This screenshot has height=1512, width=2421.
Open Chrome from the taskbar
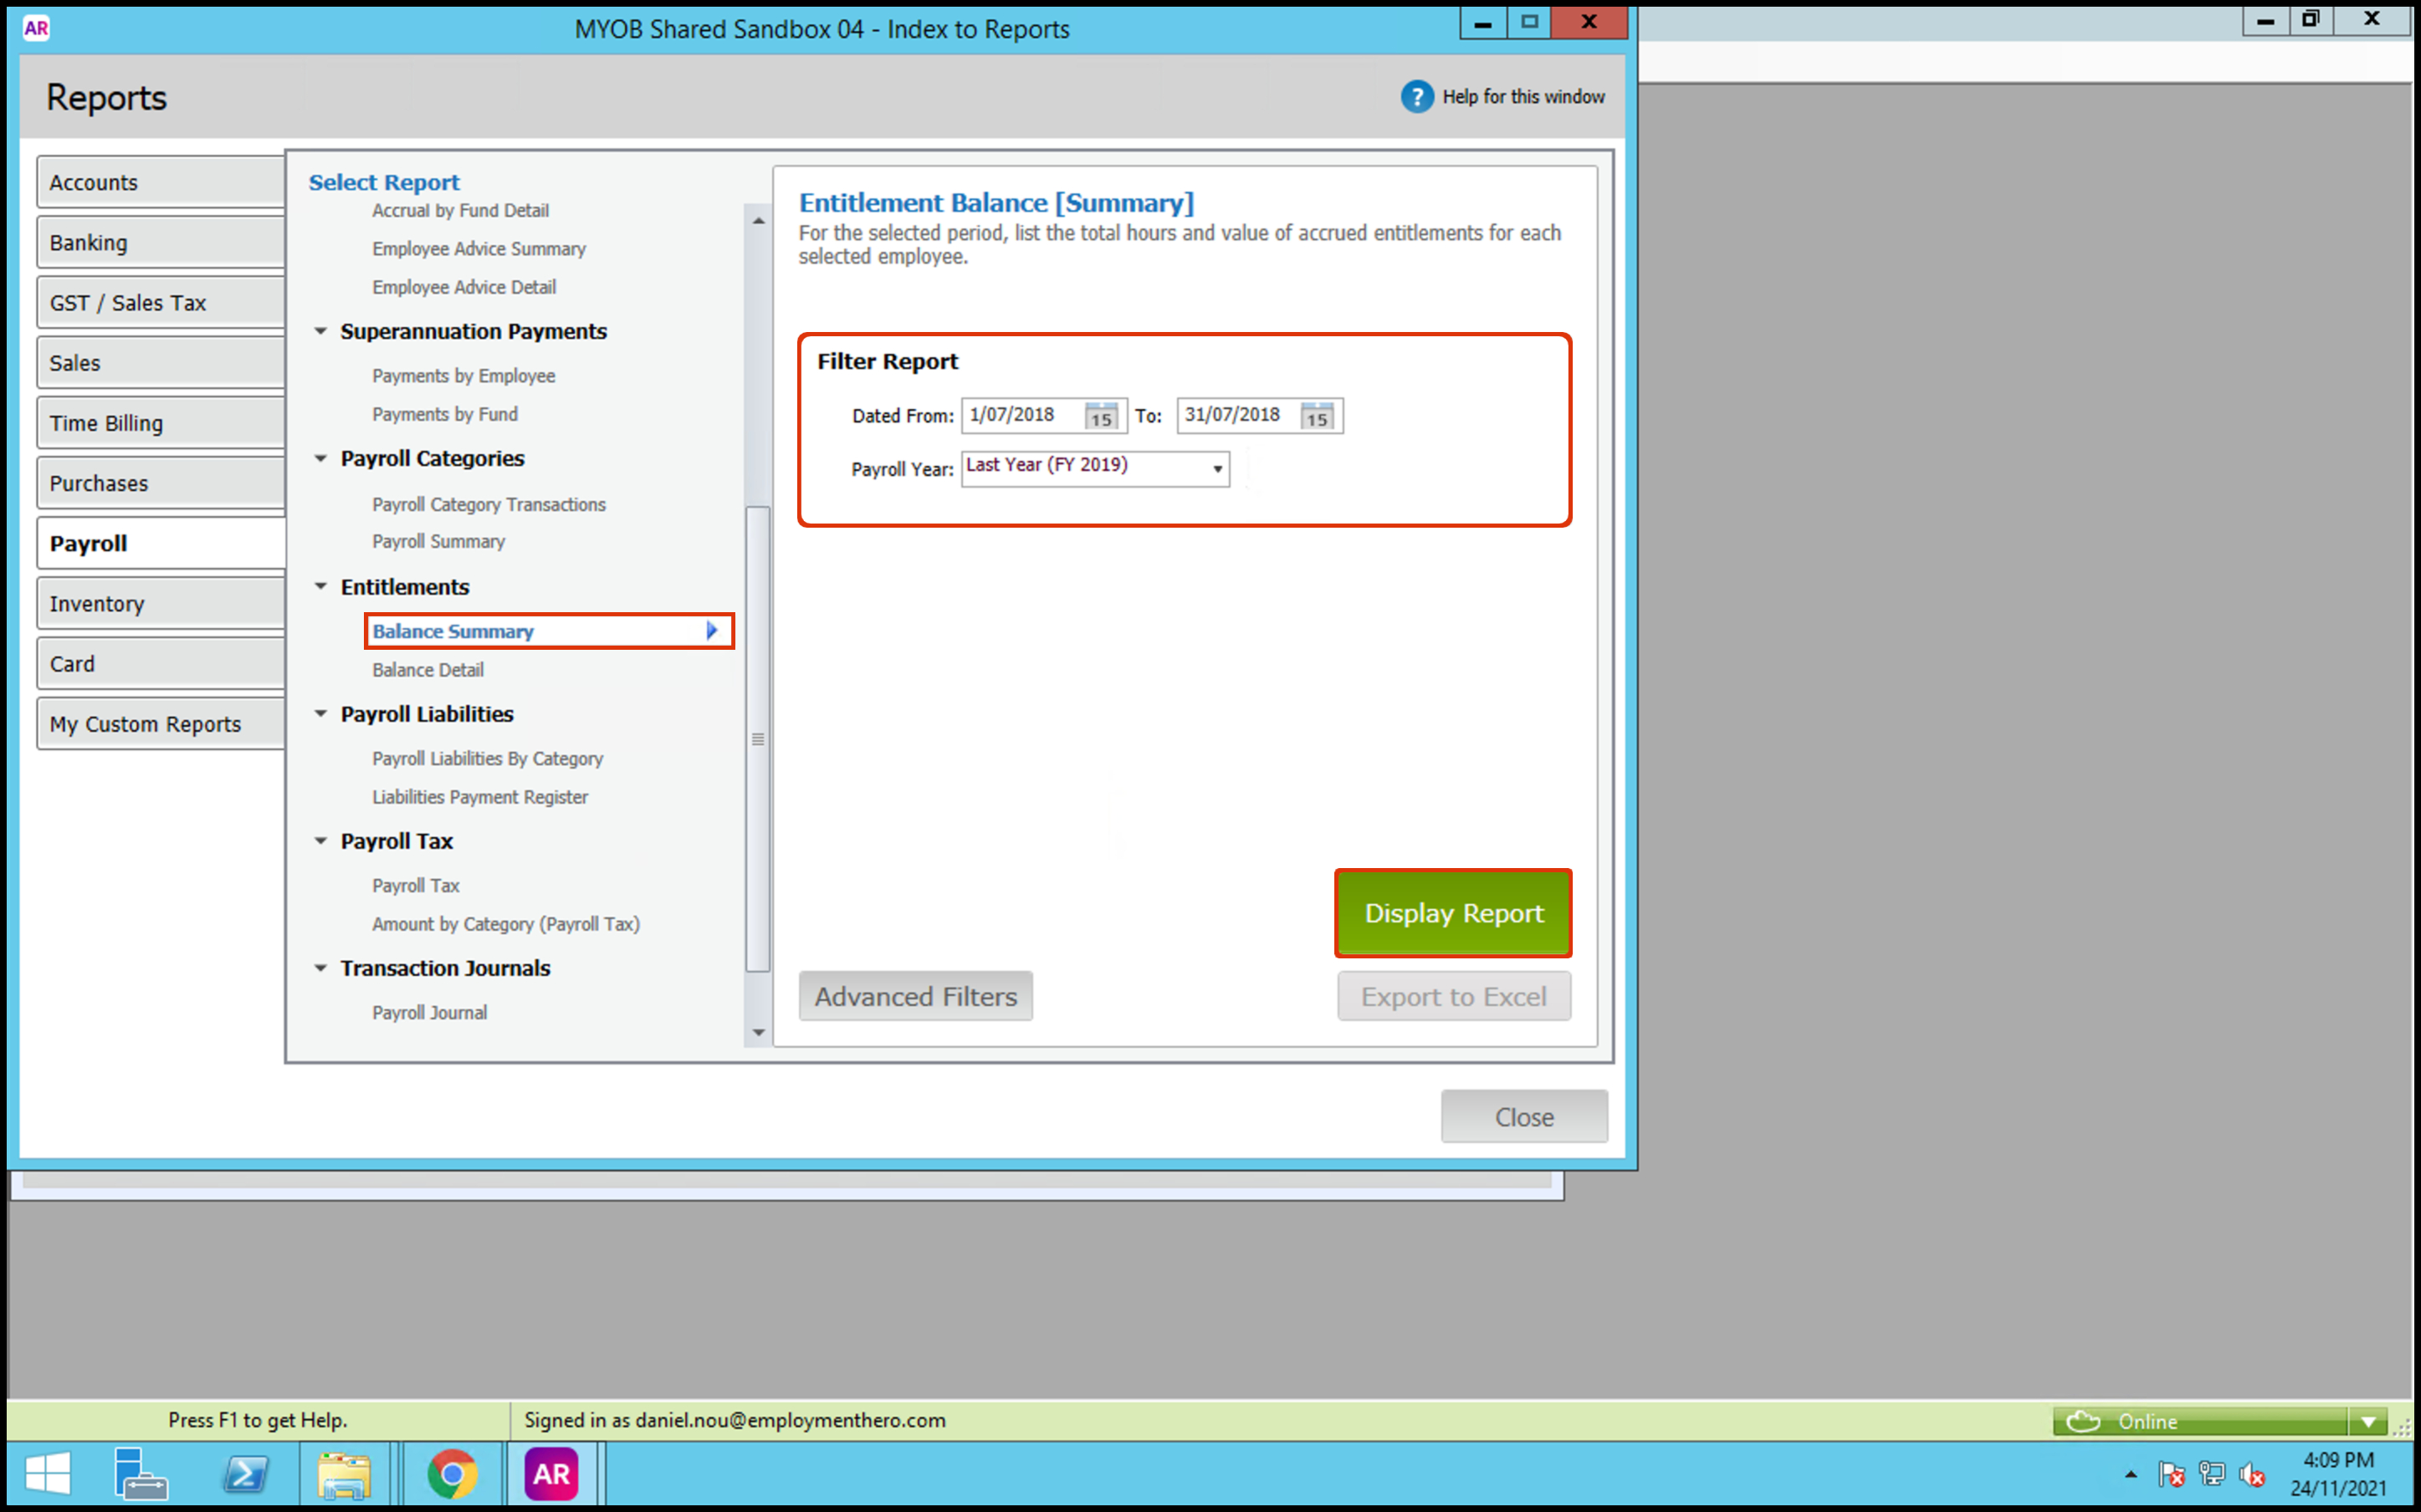click(452, 1474)
